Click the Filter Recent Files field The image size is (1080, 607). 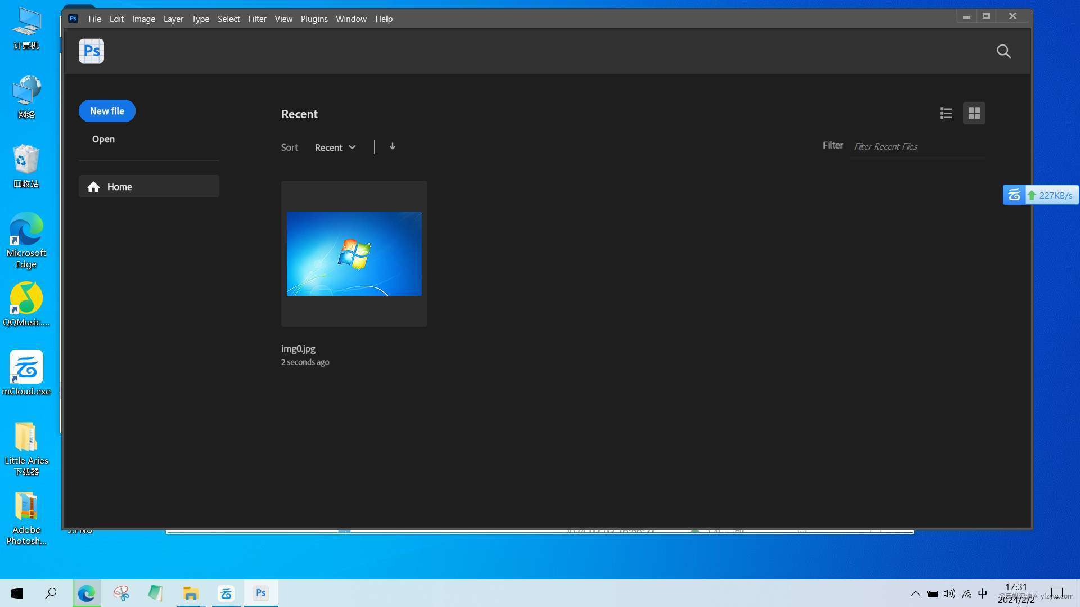point(917,147)
